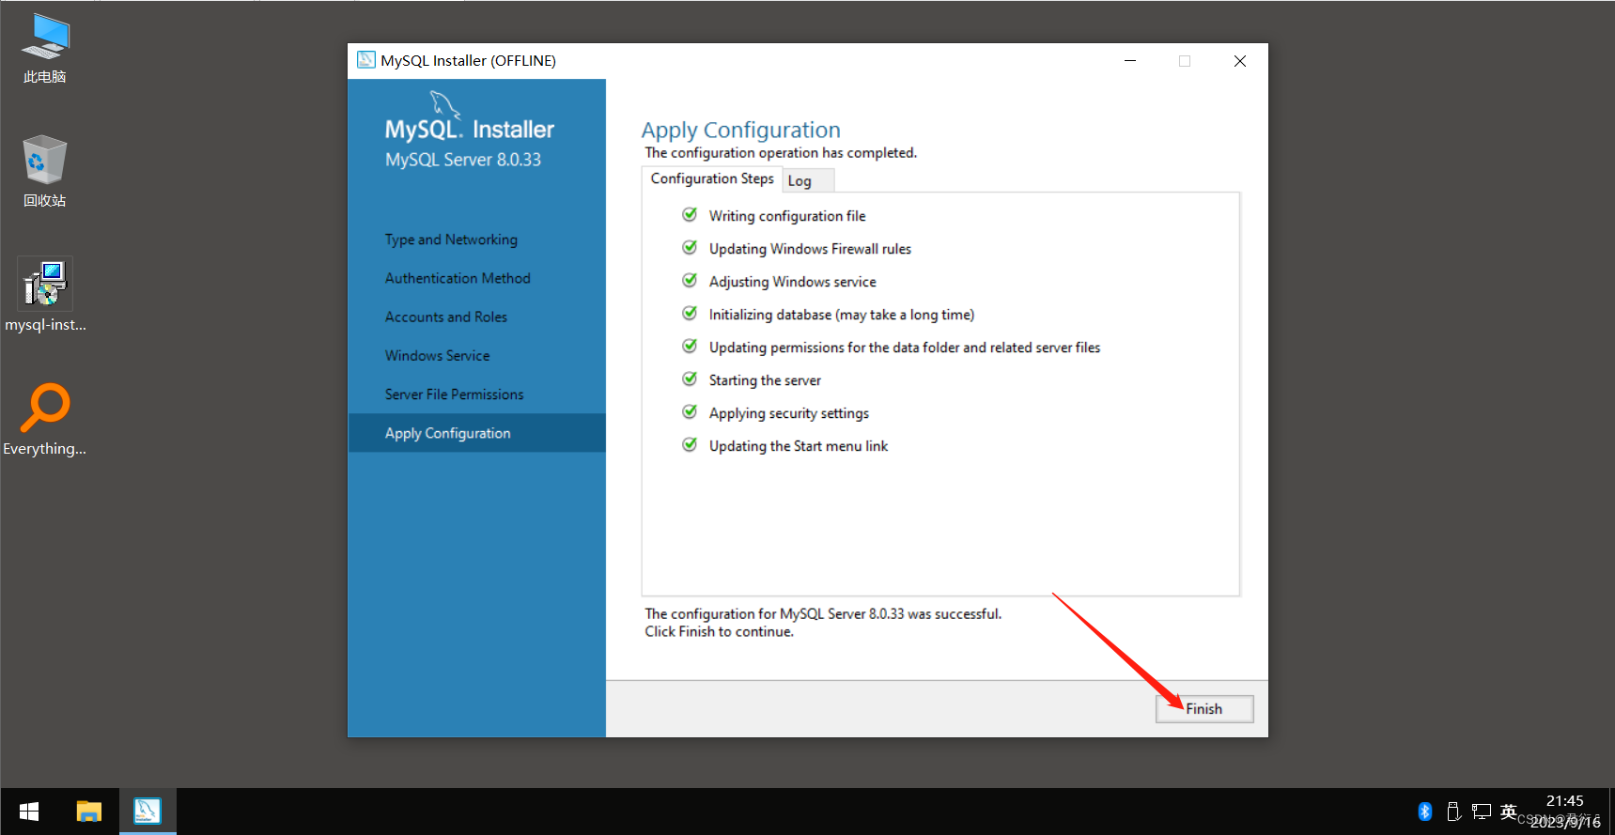Click the check icon for Updating Windows Firewall rules
Image resolution: width=1615 pixels, height=835 pixels.
690,248
